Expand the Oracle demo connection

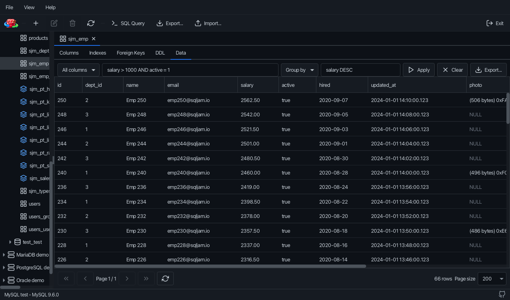4,280
